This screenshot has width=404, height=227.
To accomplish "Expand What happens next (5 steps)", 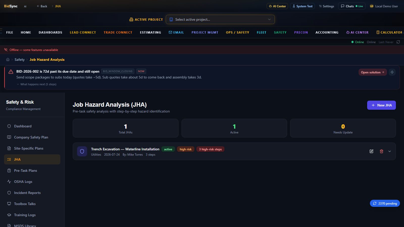I will tap(37, 84).
